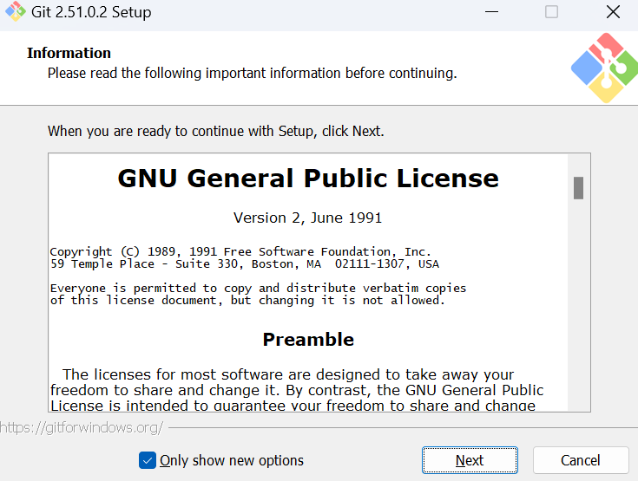Click the GNU General Public License heading
Screen dimensions: 638x481
[x=308, y=178]
